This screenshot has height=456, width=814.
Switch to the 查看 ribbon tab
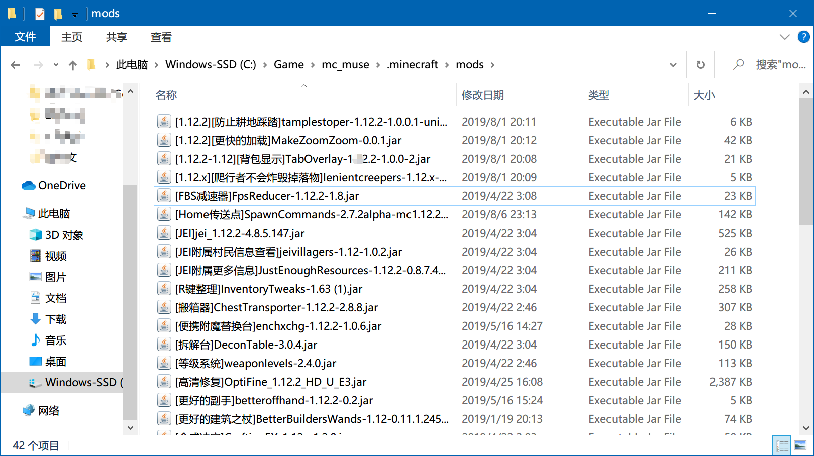[x=160, y=37]
